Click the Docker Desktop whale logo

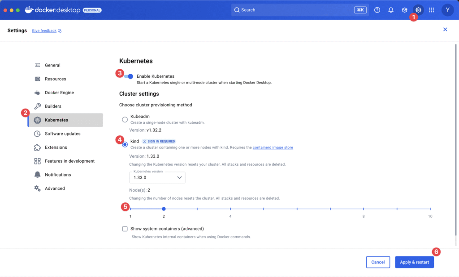[29, 10]
